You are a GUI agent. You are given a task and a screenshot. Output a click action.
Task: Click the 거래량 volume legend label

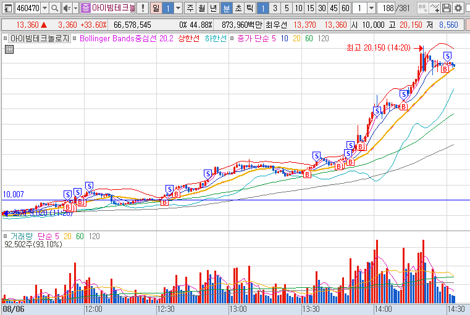[22, 236]
